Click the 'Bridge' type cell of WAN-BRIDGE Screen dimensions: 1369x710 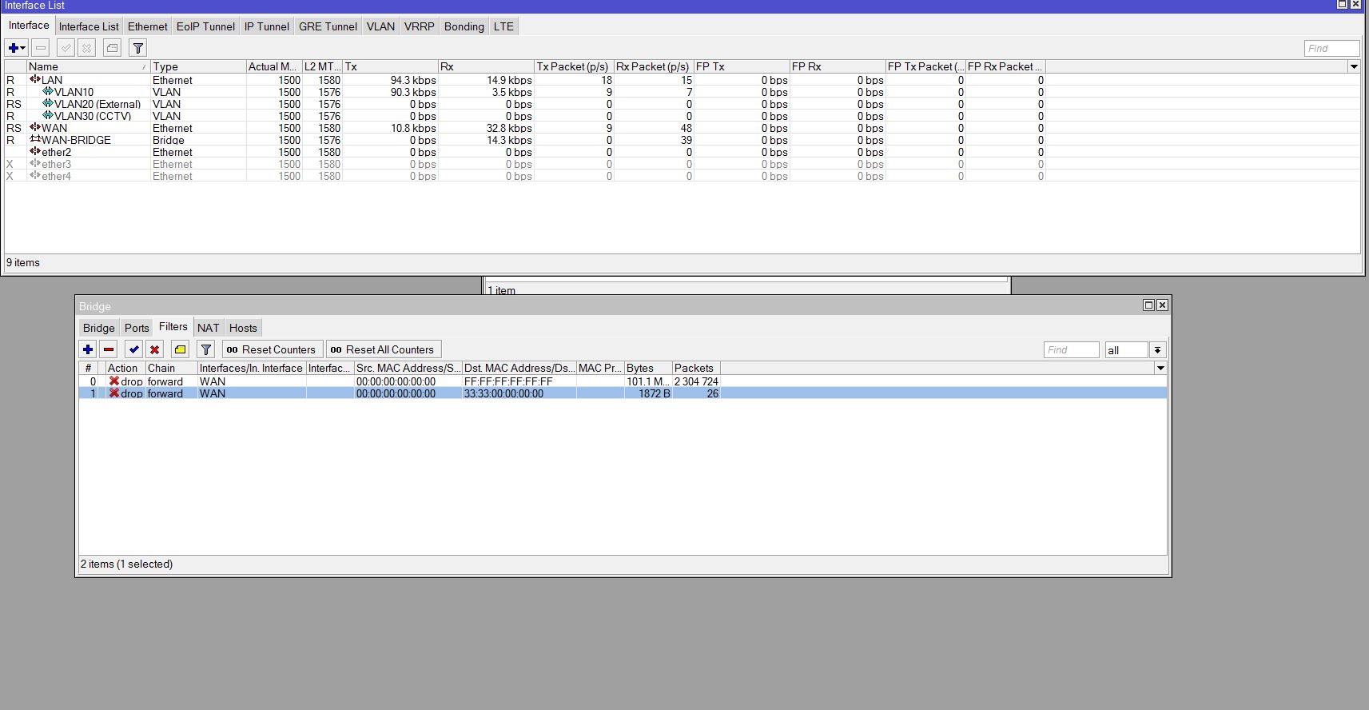tap(169, 140)
